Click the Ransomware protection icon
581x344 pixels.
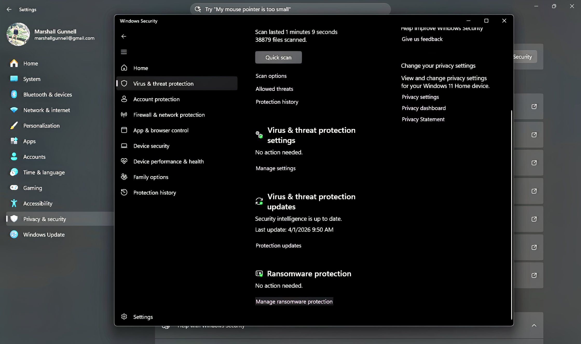(x=259, y=273)
